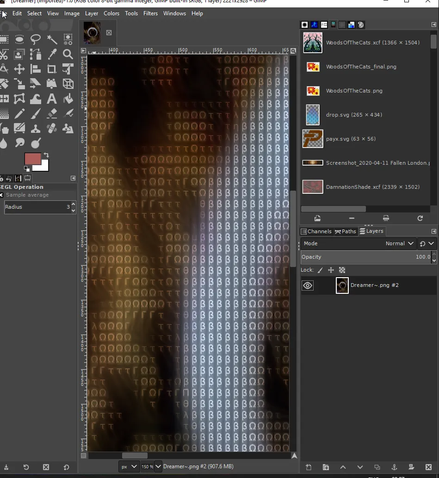Open the Edit menu
Viewport: 439px width, 478px height.
[17, 13]
